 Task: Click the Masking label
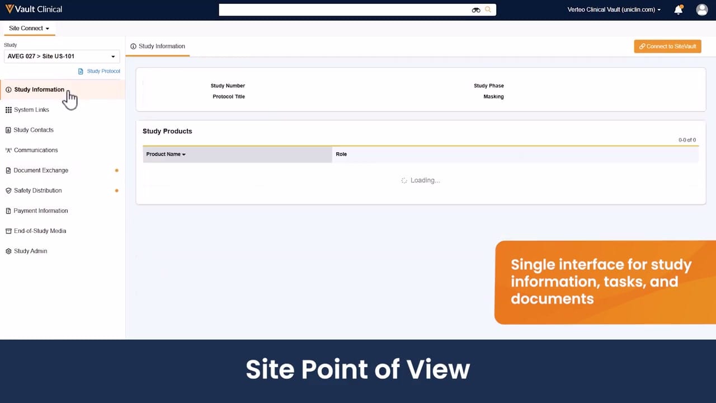click(493, 97)
